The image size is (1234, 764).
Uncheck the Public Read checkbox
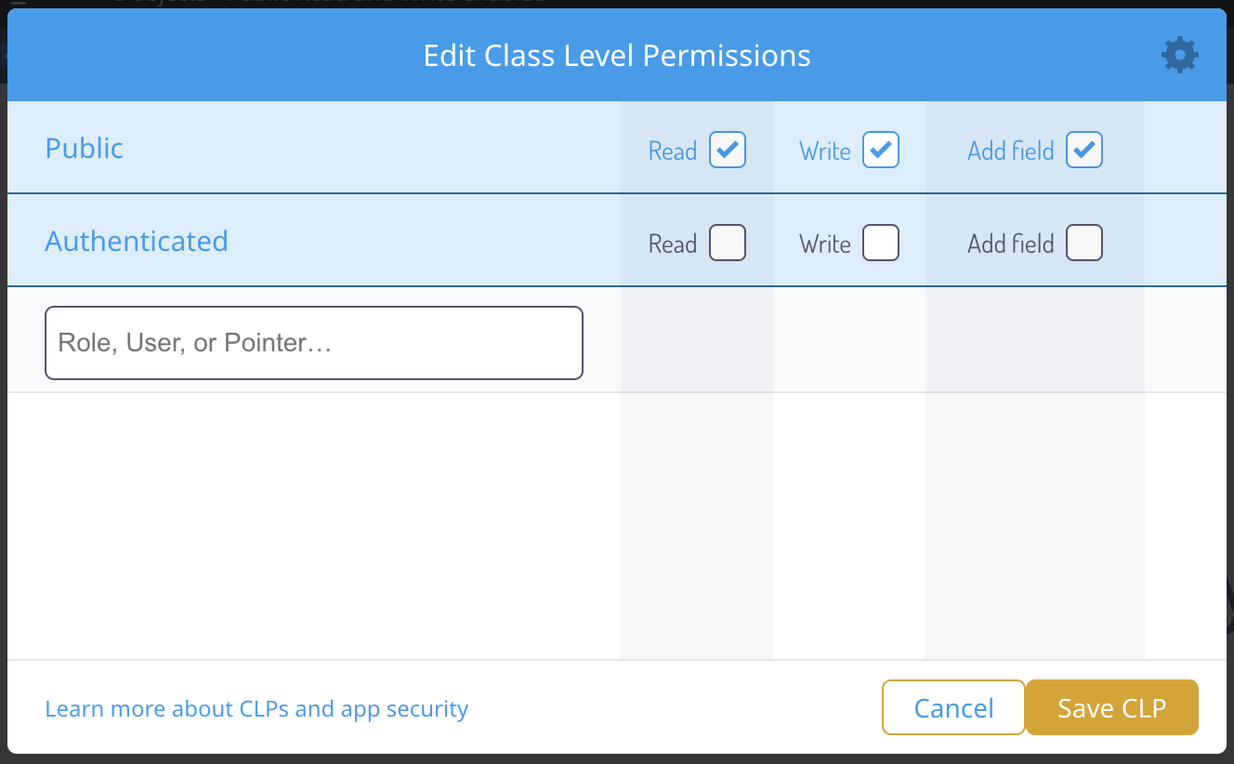click(x=727, y=150)
